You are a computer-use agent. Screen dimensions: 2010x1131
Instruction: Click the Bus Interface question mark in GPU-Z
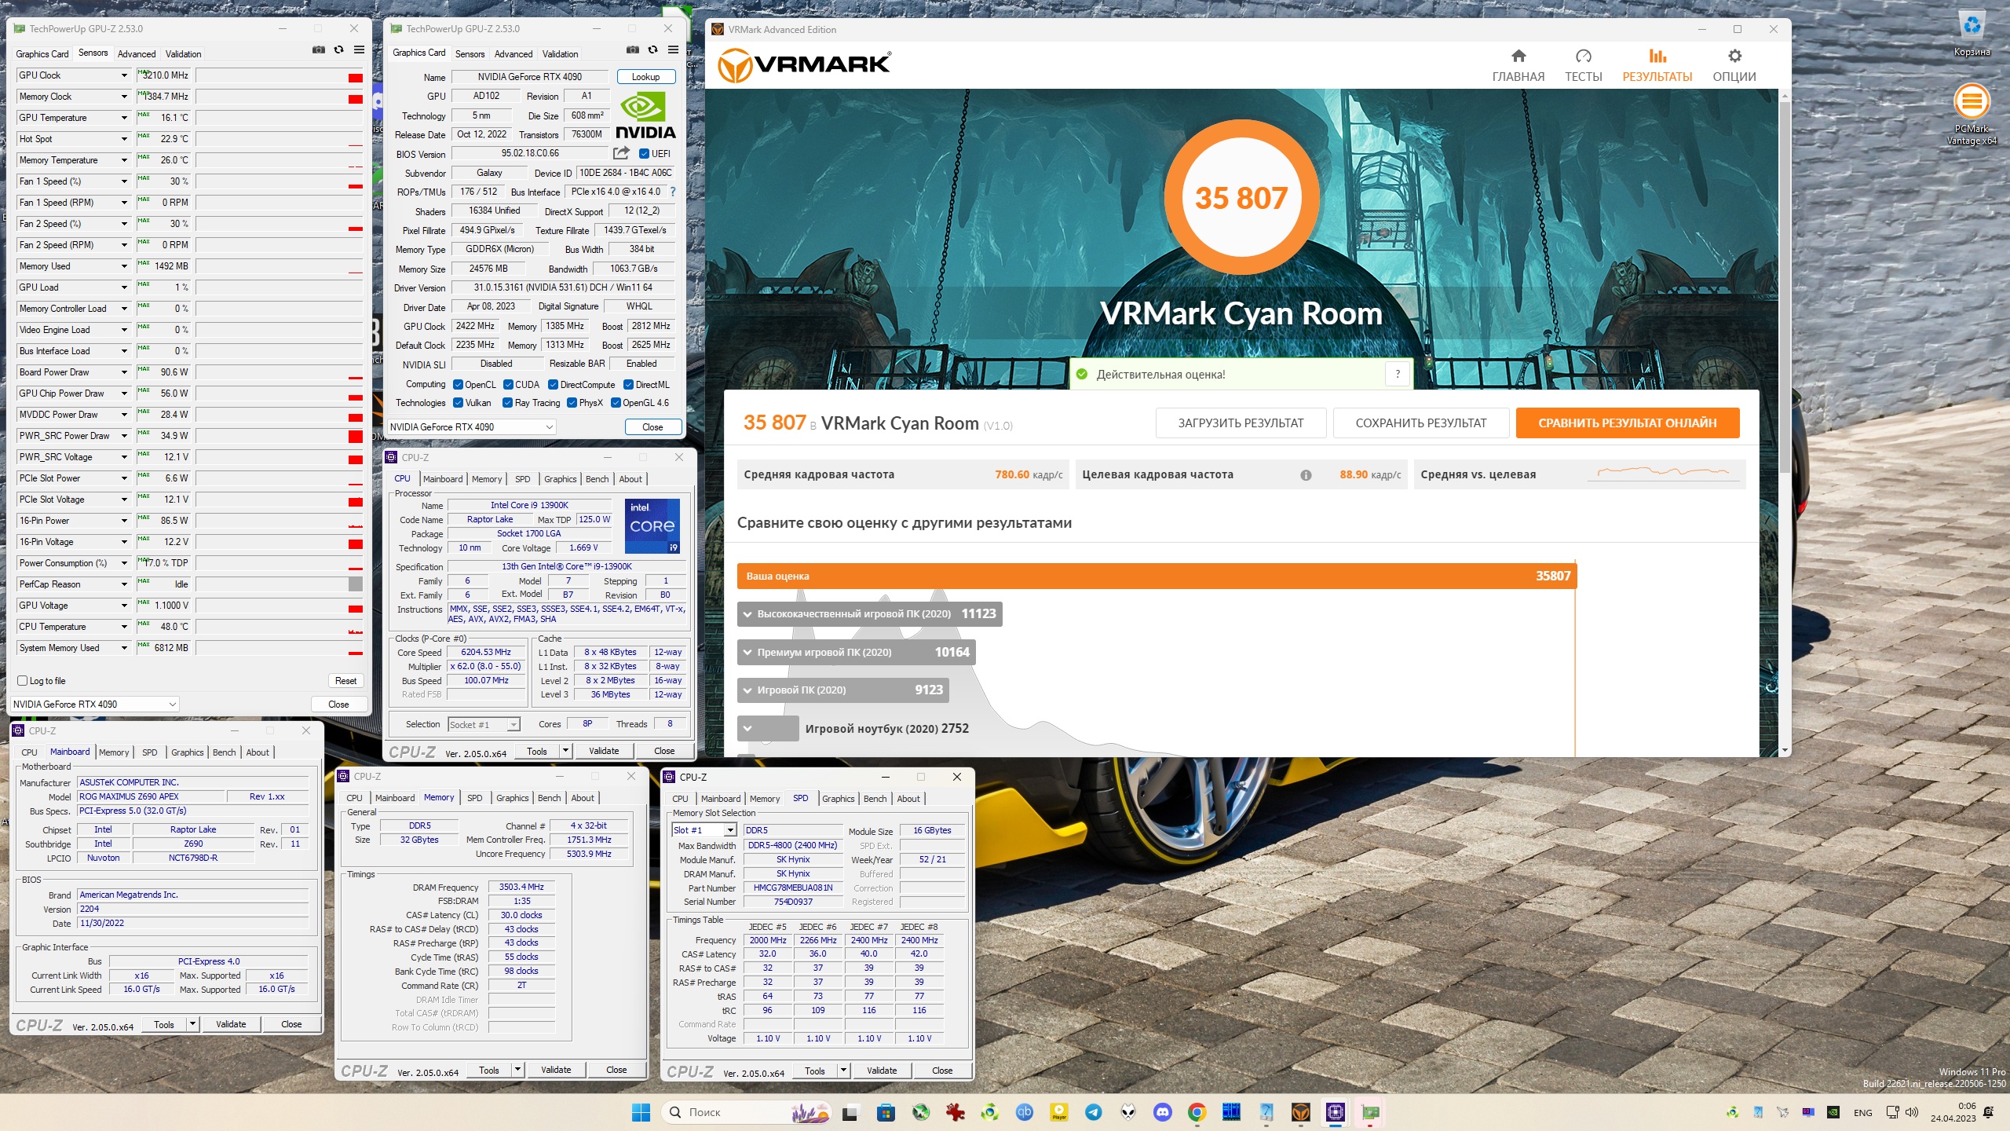(672, 192)
